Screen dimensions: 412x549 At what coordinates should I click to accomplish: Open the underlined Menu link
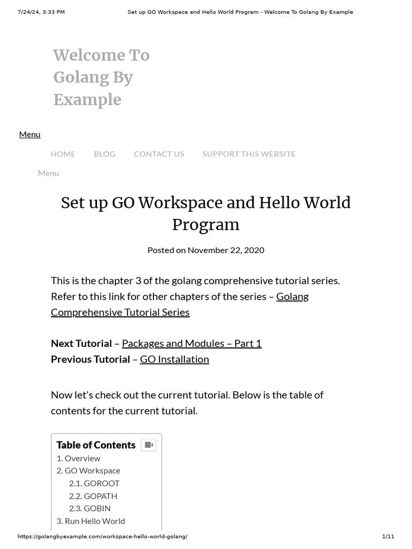click(x=30, y=134)
